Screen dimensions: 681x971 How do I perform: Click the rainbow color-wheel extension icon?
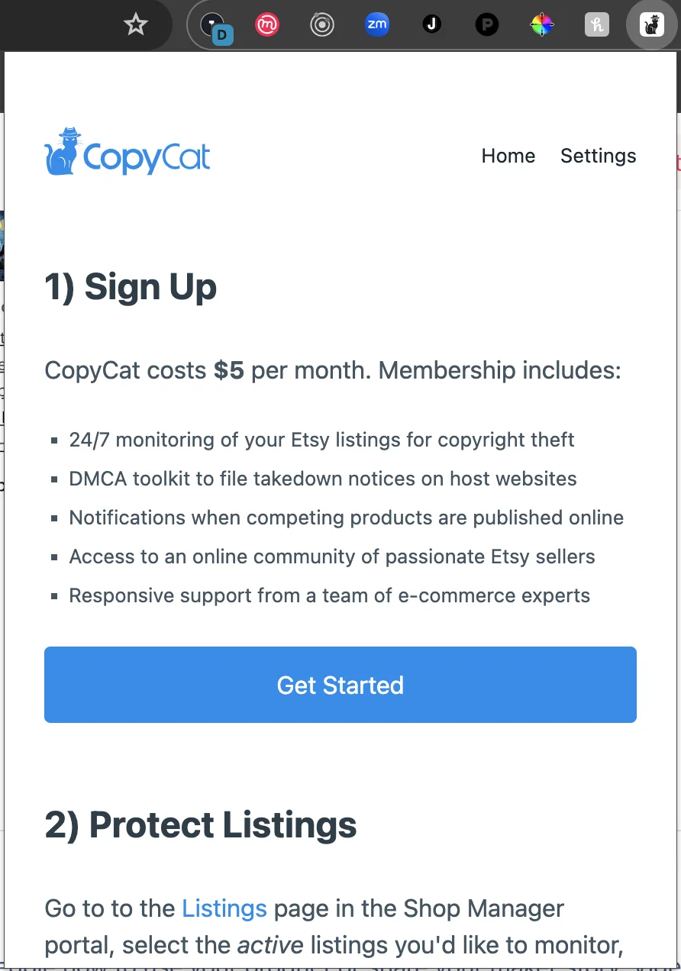pos(542,24)
